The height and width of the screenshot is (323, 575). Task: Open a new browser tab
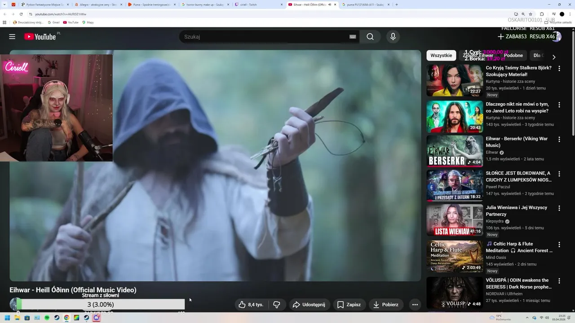(x=397, y=4)
